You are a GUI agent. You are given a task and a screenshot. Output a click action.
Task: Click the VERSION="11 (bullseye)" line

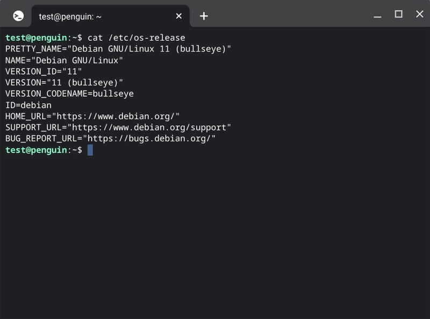(x=64, y=83)
